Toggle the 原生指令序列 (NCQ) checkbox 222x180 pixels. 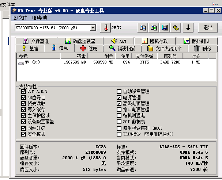119,128
